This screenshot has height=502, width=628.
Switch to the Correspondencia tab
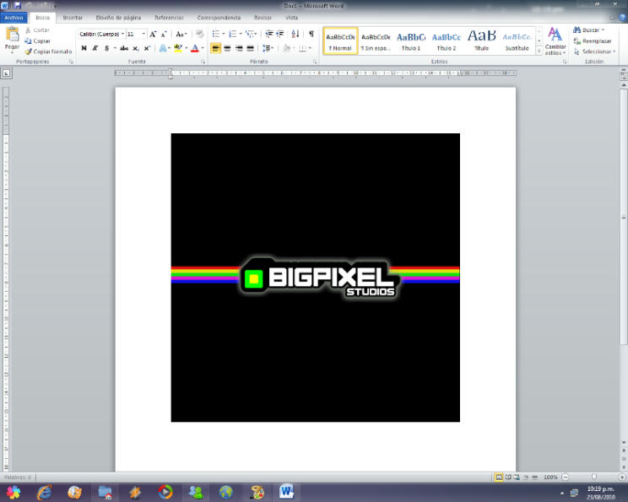coord(219,18)
